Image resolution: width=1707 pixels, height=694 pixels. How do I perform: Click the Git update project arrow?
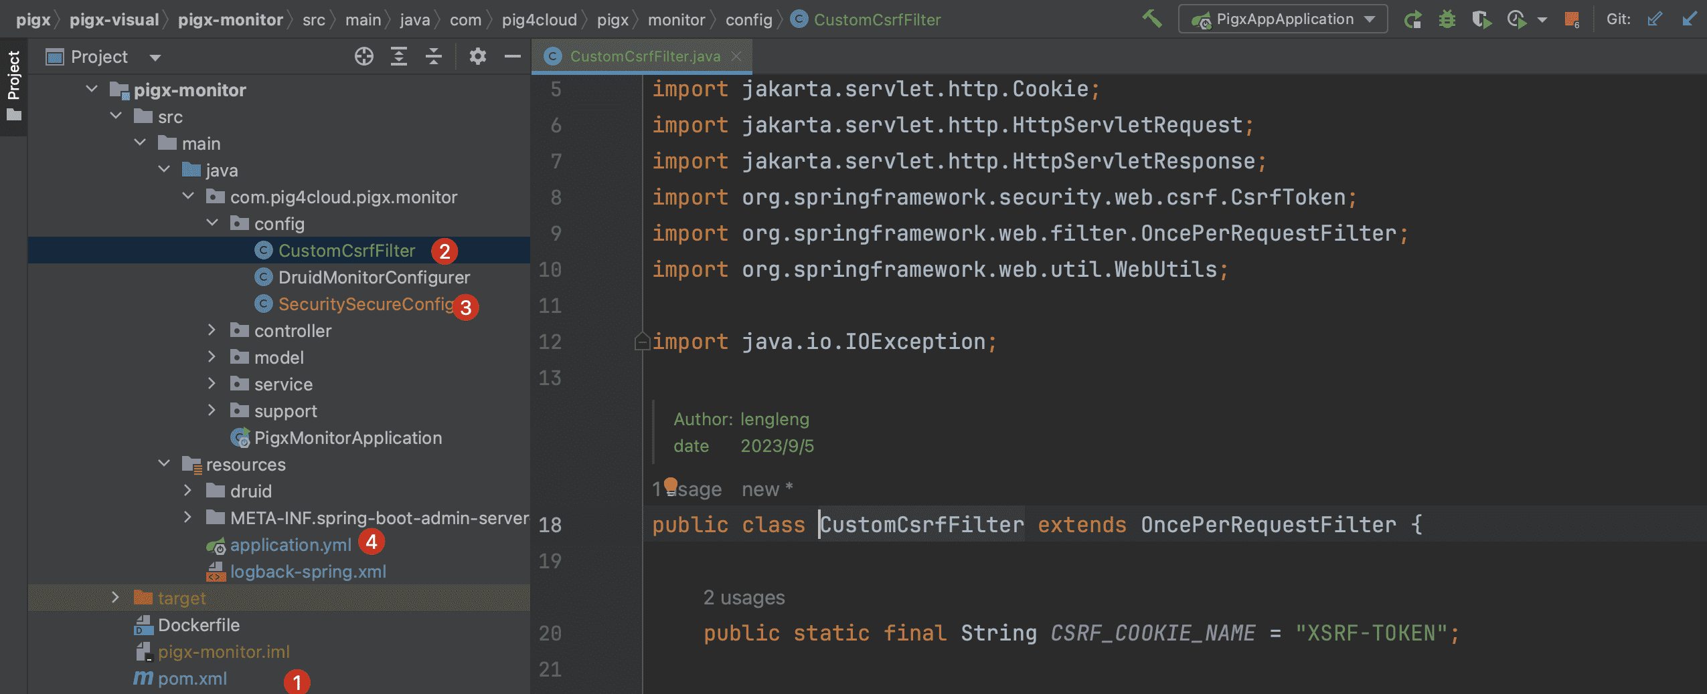point(1690,19)
